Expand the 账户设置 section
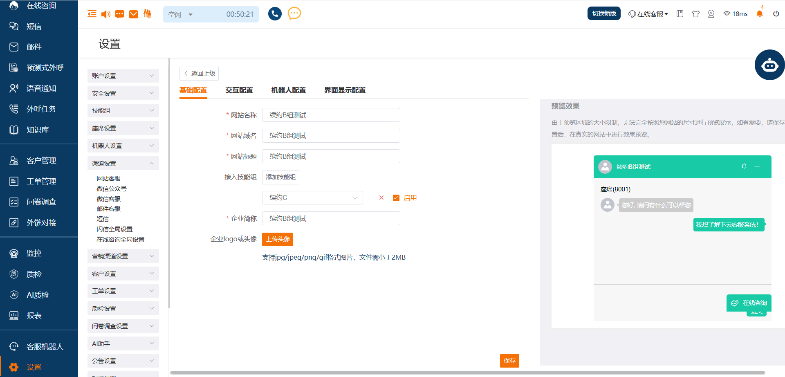 tap(123, 76)
